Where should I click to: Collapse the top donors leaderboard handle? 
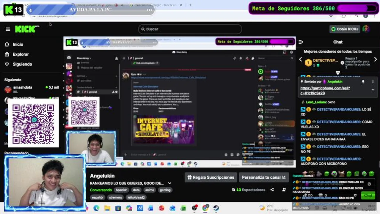(338, 73)
